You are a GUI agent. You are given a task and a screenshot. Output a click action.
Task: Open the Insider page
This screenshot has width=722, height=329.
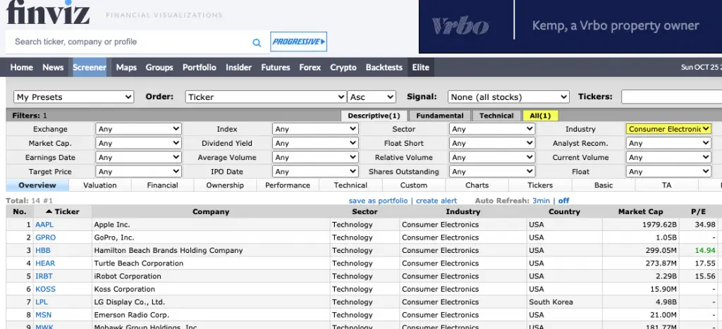pyautogui.click(x=238, y=67)
